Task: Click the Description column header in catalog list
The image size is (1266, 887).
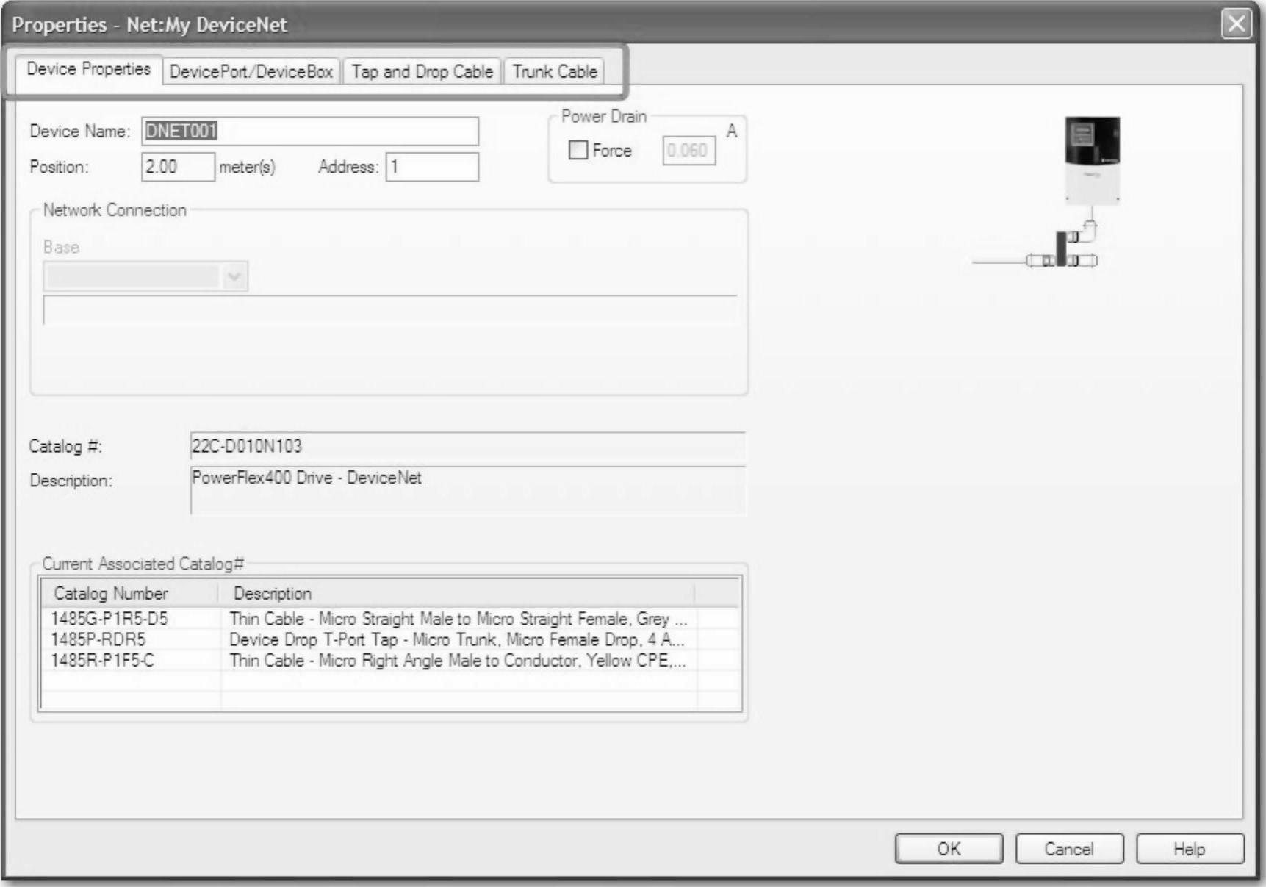Action: 456,593
